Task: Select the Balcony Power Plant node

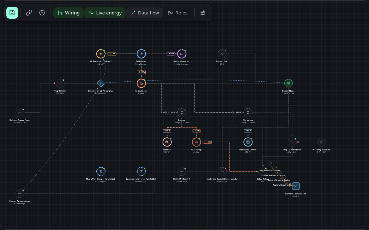Action: click(20, 112)
